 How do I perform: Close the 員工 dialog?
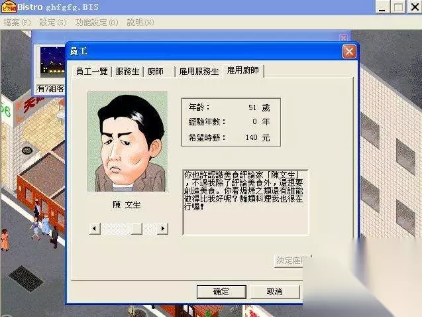pyautogui.click(x=349, y=51)
